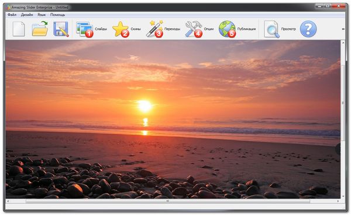Open an existing project folder
The width and height of the screenshot is (351, 215).
[40, 29]
